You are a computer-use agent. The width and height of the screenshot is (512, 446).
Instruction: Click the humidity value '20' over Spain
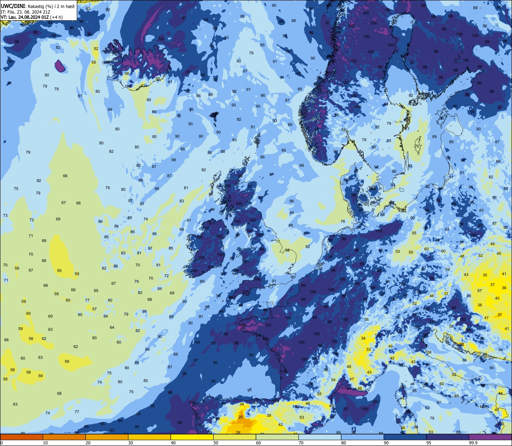[x=240, y=417]
